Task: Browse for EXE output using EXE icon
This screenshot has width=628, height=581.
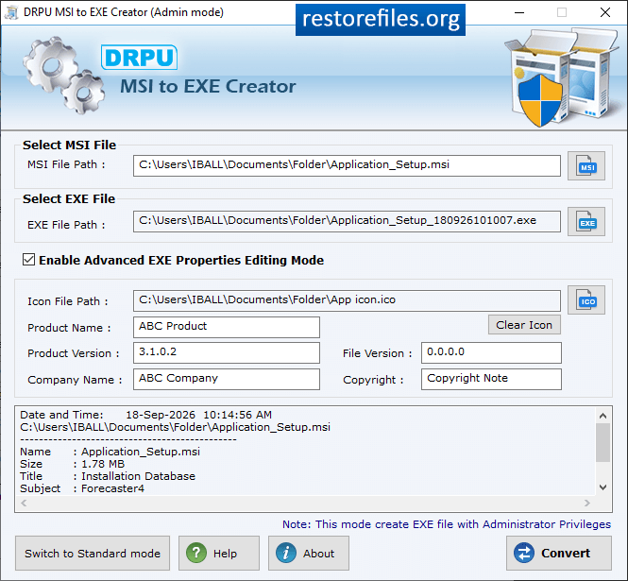Action: point(586,222)
